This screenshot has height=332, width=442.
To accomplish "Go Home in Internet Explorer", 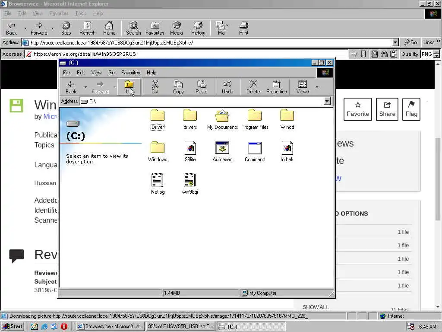I will click(109, 28).
